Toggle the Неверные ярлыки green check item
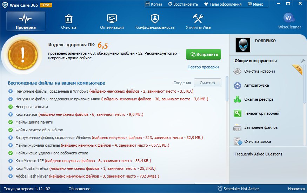This screenshot has height=193, width=307. [x=10, y=107]
